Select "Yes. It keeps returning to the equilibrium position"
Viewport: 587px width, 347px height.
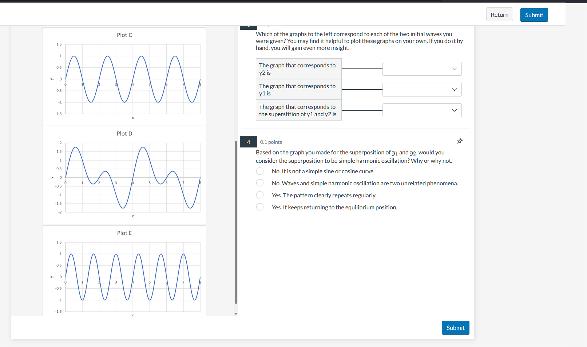[259, 207]
